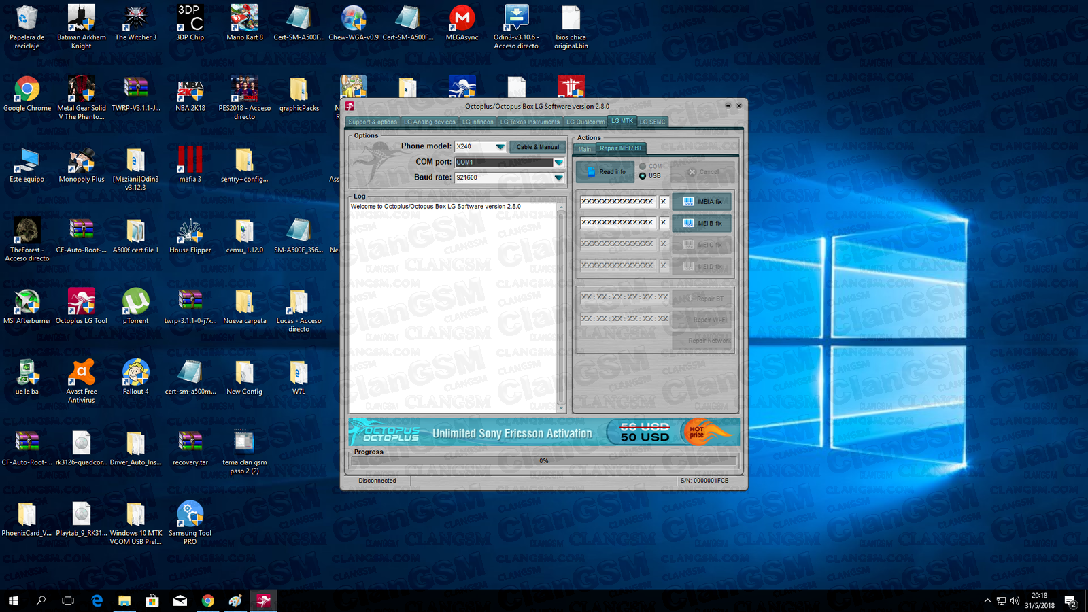Open the Chew-WGA-v0.9 desktop icon

(354, 24)
